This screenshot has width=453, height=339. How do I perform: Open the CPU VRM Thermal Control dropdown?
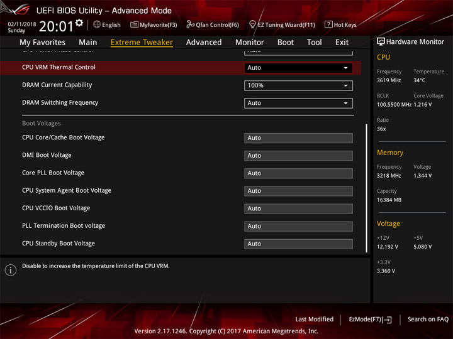(x=298, y=68)
